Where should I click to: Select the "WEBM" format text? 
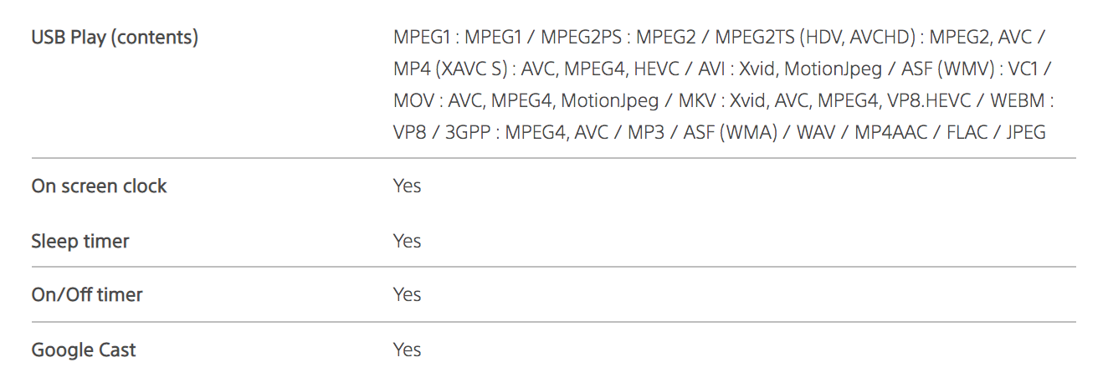pyautogui.click(x=1017, y=101)
